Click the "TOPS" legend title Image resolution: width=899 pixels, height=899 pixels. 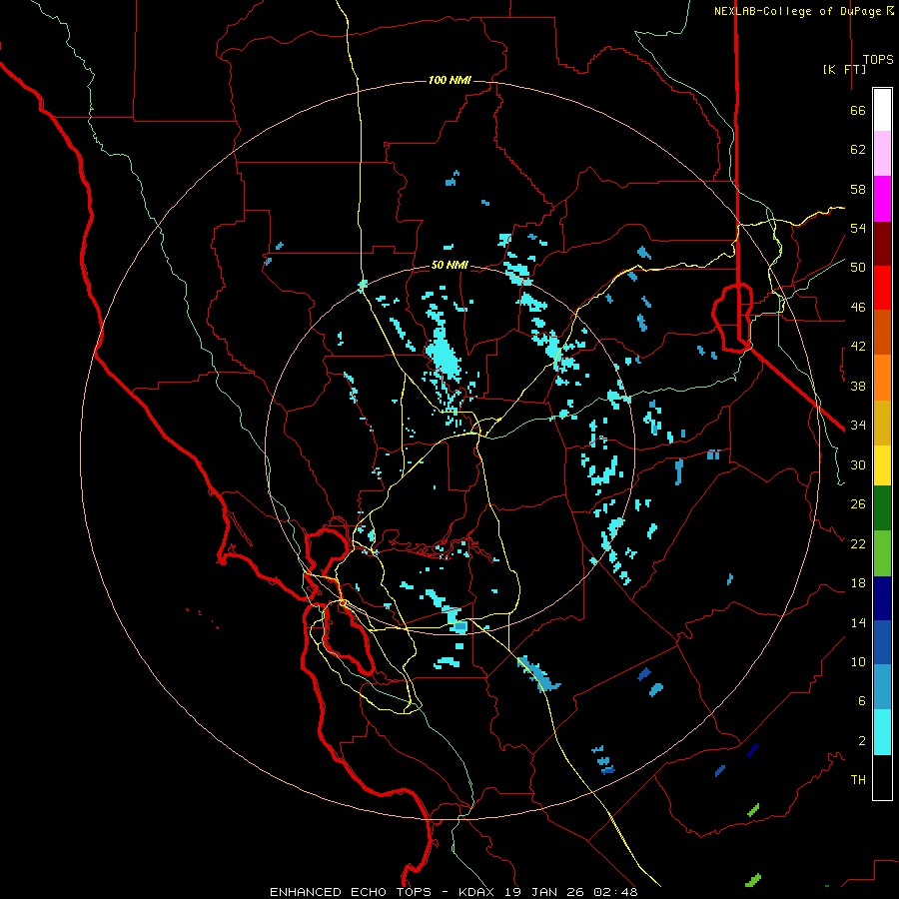tap(878, 60)
